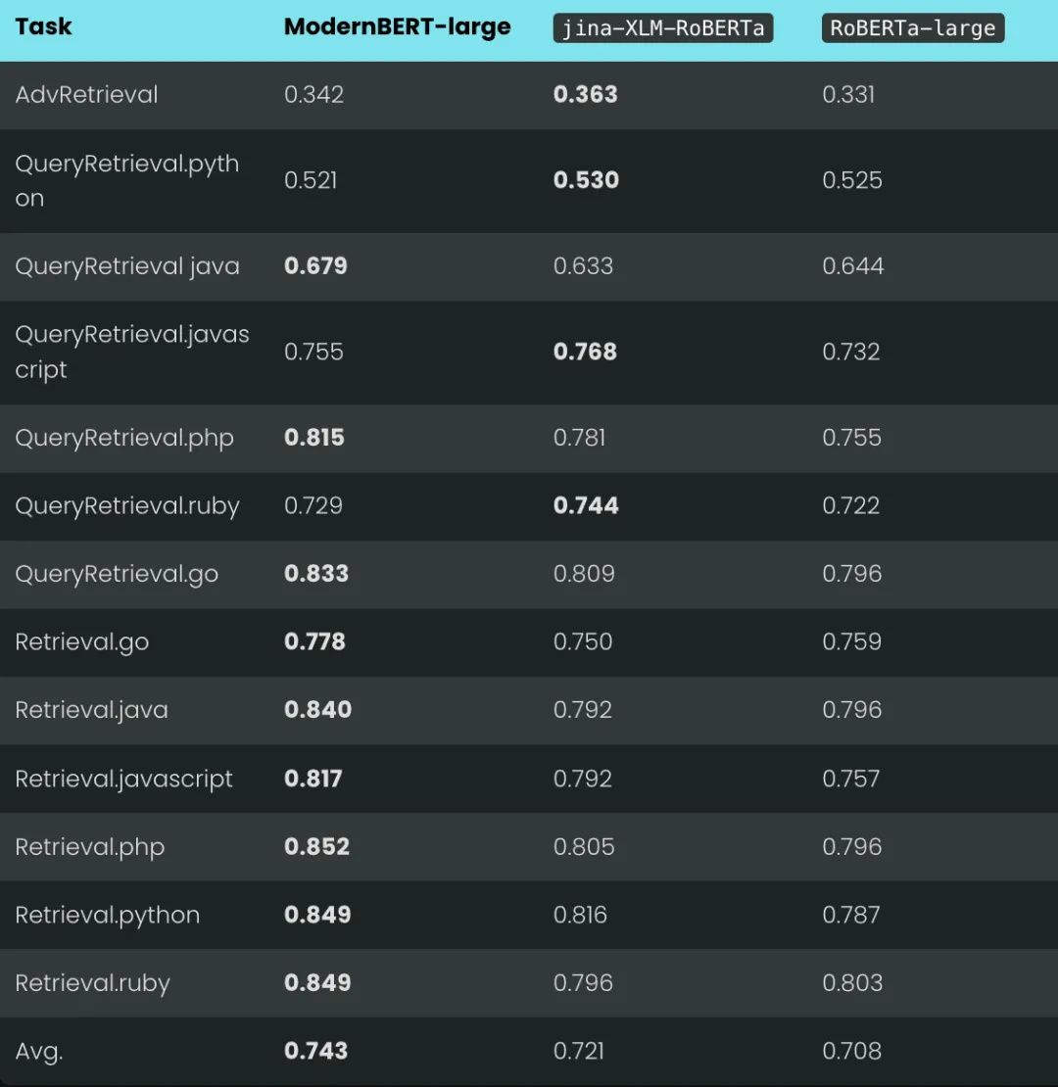
Task: Click bold 0.363 in the AdvRetrieval row
Action: (585, 94)
